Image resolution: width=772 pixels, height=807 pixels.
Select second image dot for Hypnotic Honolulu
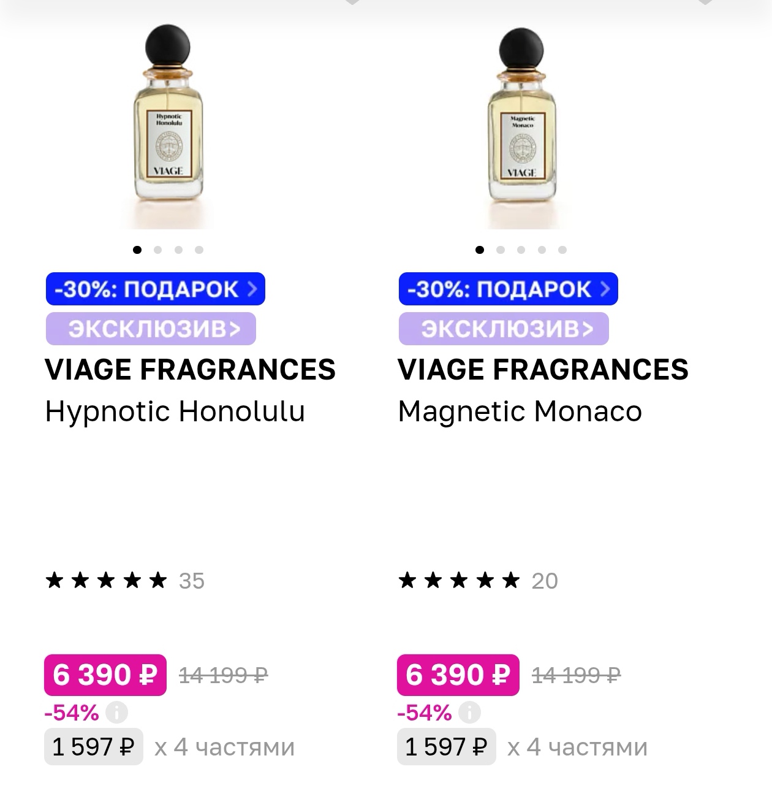[x=158, y=250]
